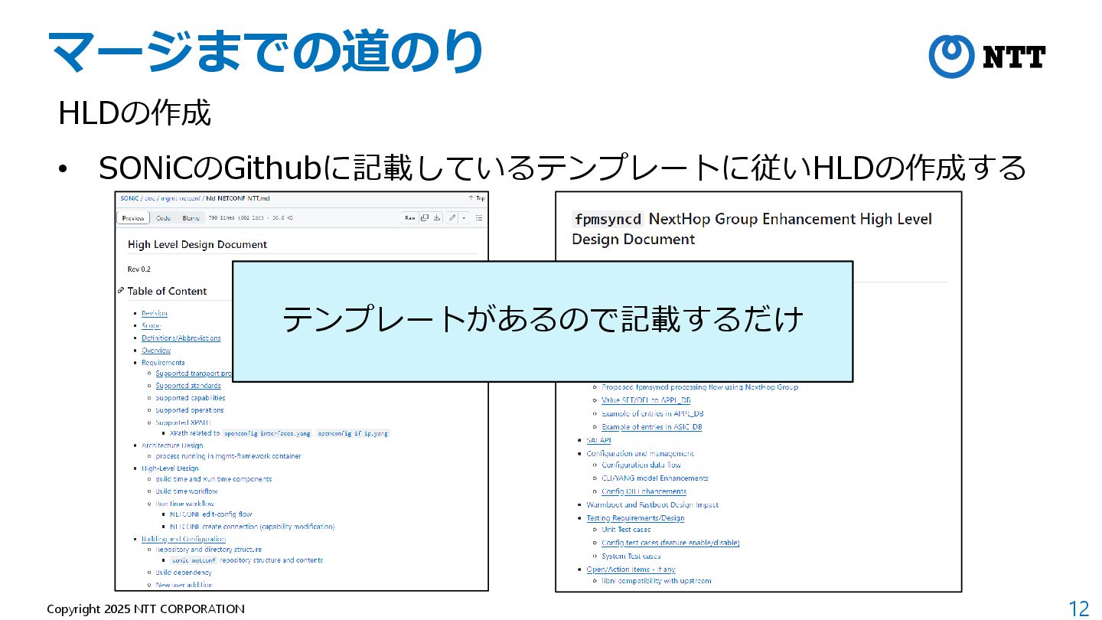Open Repository and directory structure link
1102x620 pixels.
pos(209,550)
